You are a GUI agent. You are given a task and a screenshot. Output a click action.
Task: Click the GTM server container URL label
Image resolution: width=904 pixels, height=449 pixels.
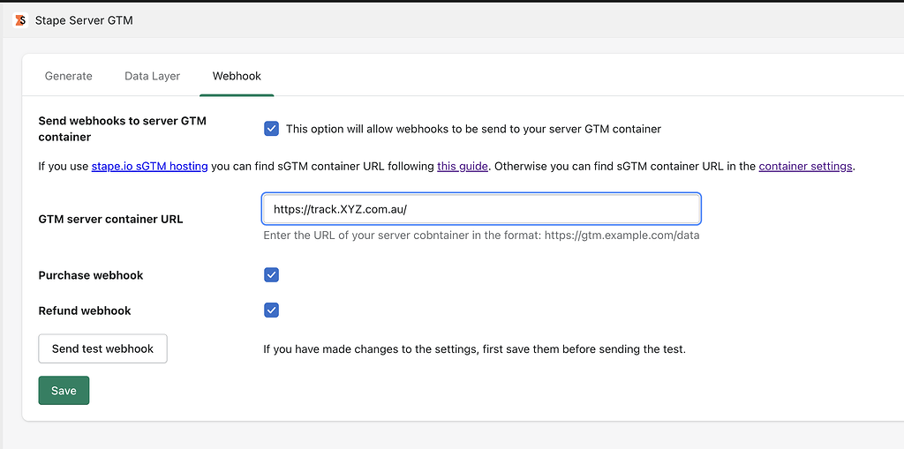tap(110, 219)
